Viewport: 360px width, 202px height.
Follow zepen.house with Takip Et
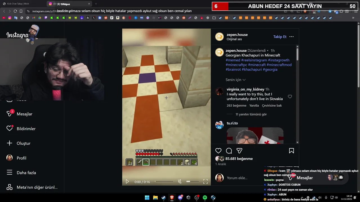pos(280,37)
